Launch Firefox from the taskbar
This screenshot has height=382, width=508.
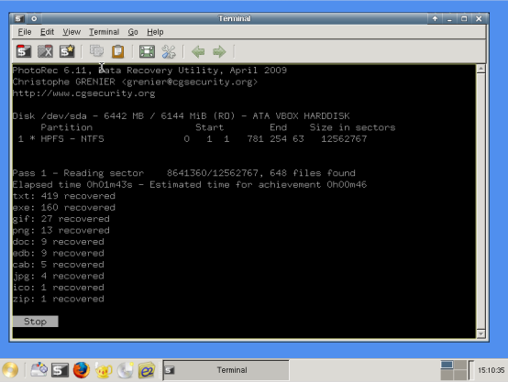[x=82, y=370]
